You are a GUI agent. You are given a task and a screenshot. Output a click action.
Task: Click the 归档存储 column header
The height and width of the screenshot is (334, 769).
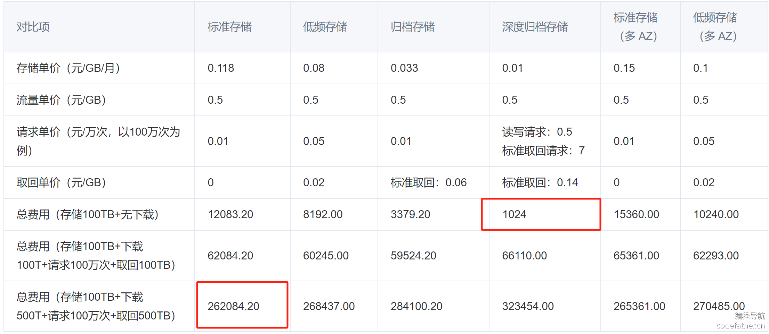point(412,27)
